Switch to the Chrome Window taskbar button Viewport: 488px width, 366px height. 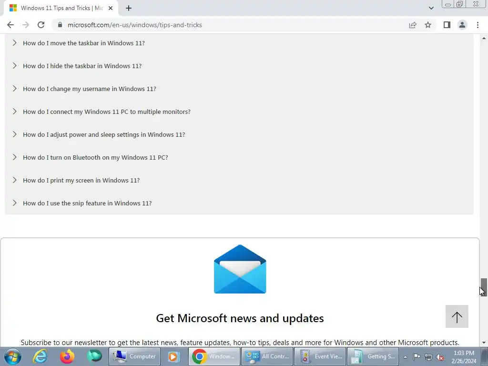point(214,356)
